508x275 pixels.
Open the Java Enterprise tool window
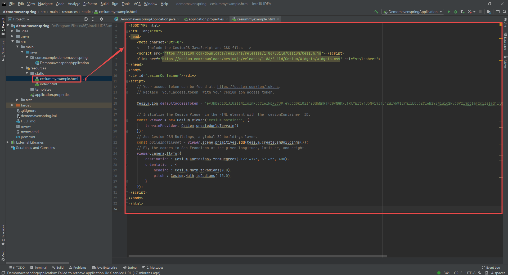[x=105, y=268]
